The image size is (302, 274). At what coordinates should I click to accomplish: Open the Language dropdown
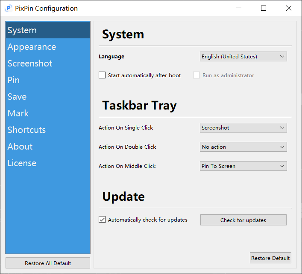[243, 57]
